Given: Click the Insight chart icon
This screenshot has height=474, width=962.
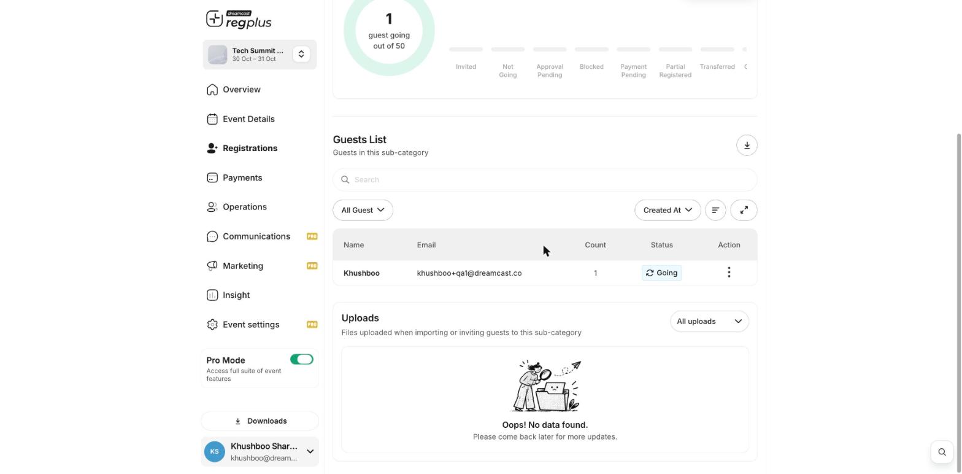Looking at the screenshot, I should [x=212, y=295].
